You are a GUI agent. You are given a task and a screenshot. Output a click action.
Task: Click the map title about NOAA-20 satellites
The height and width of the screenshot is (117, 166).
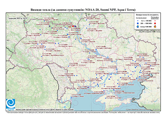click(x=83, y=10)
